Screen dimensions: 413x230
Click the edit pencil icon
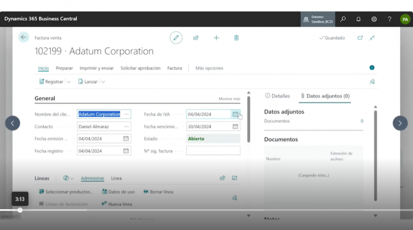pos(176,38)
